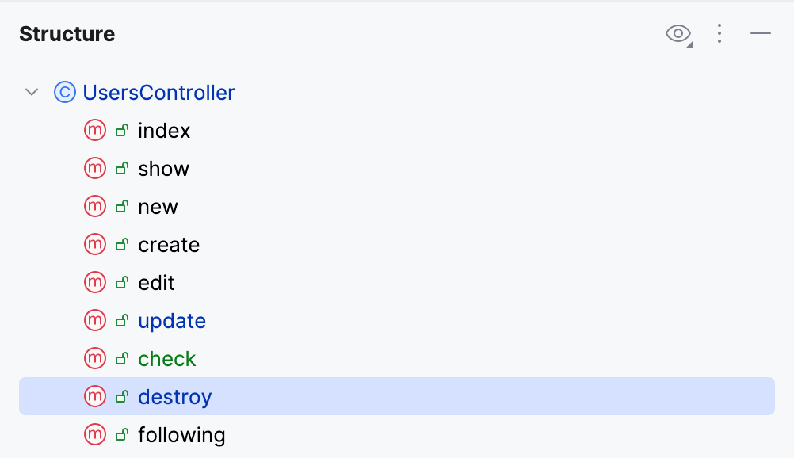794x458 pixels.
Task: Select the update method
Action: [x=172, y=320]
